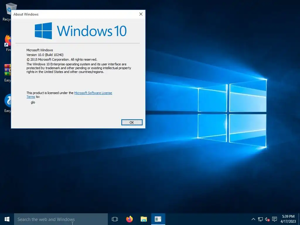Click the 'Version 10.0 (Build 10240)' text
This screenshot has width=300, height=225.
click(45, 55)
